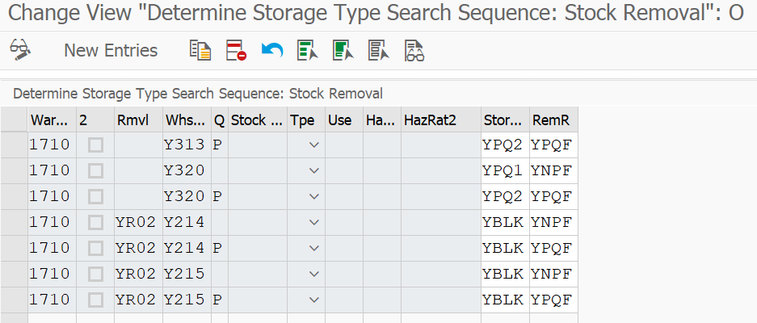Click the Deselect All icon
Image resolution: width=757 pixels, height=323 pixels.
tap(378, 50)
